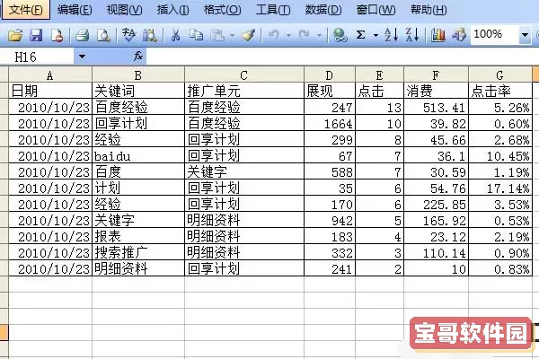Select column A header
The width and height of the screenshot is (539, 359).
50,74
